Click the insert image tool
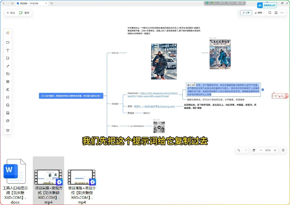The width and height of the screenshot is (290, 205). click(x=8, y=113)
